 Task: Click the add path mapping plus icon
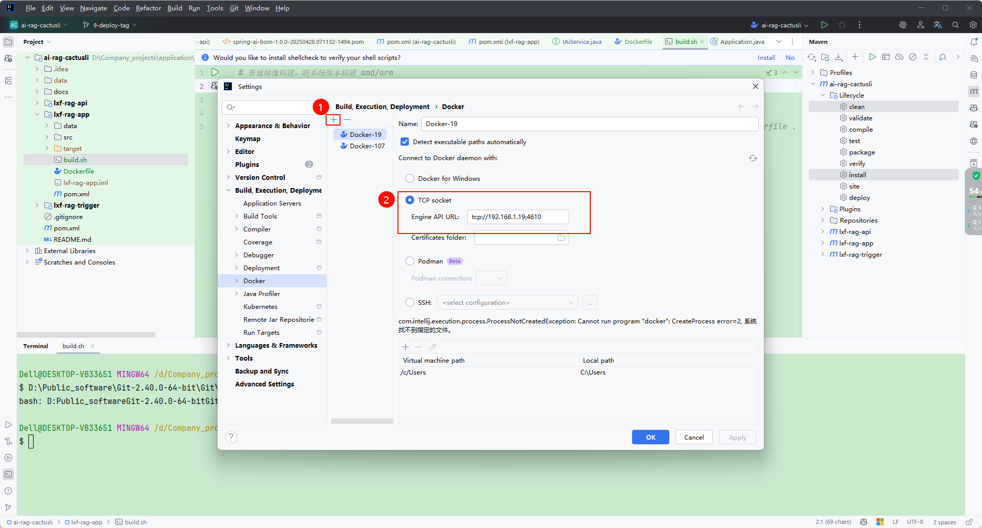pyautogui.click(x=406, y=347)
